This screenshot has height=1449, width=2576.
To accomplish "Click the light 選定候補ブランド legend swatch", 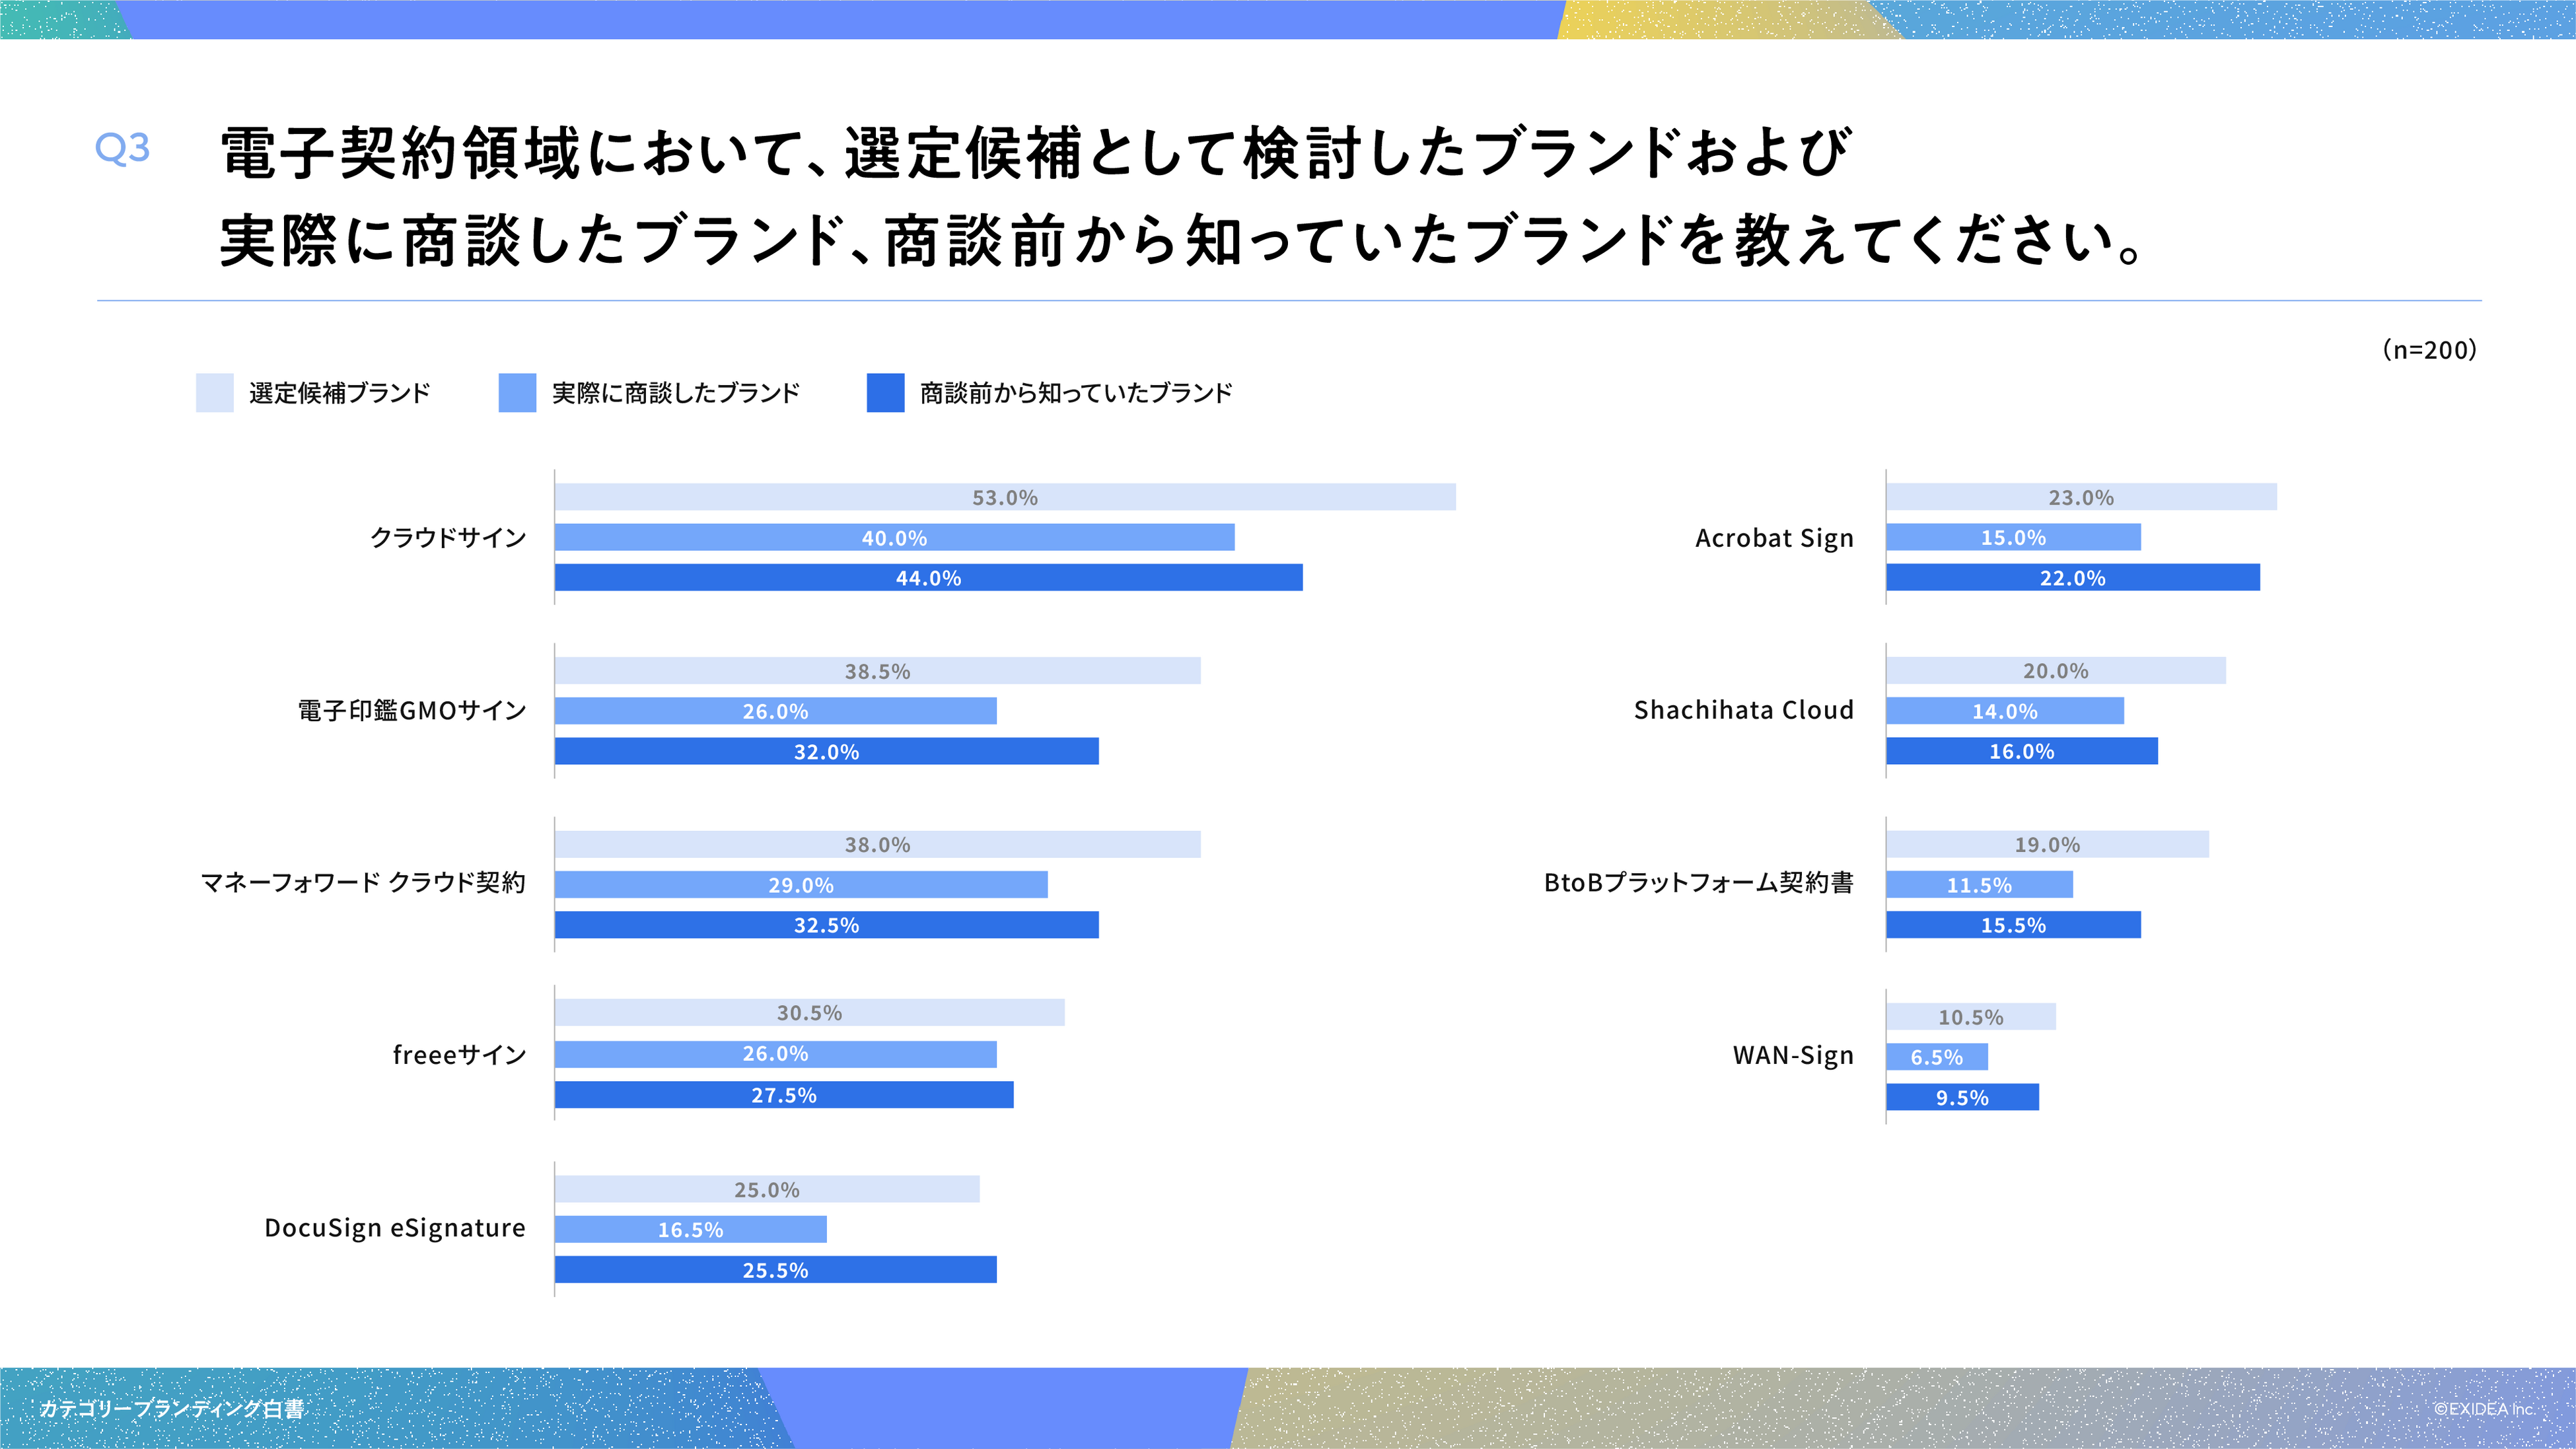I will coord(214,393).
